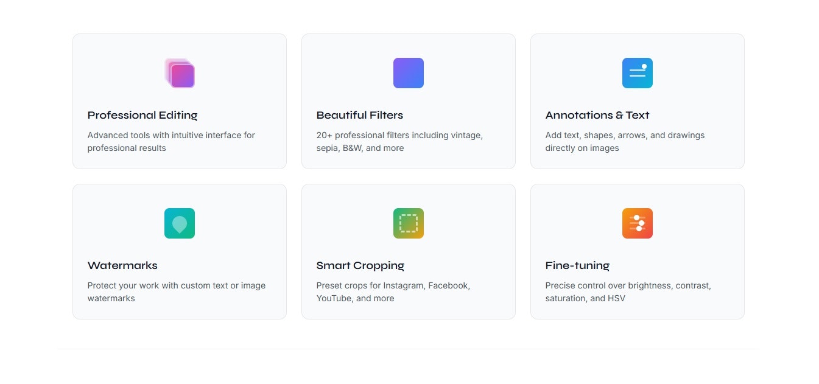Click the Beautiful Filters heading text

point(360,115)
